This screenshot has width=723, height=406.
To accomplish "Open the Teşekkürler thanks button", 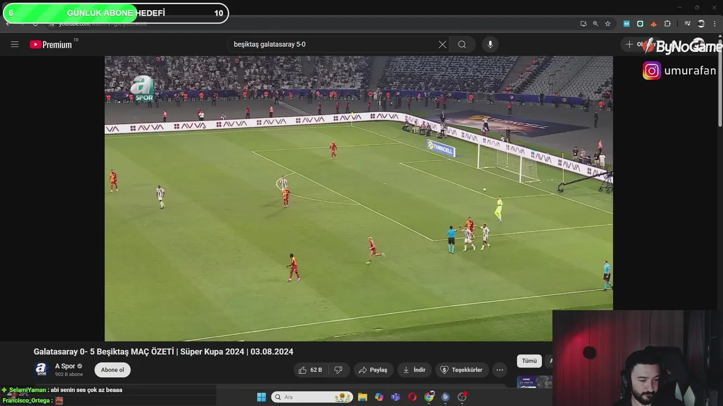I will 461,370.
